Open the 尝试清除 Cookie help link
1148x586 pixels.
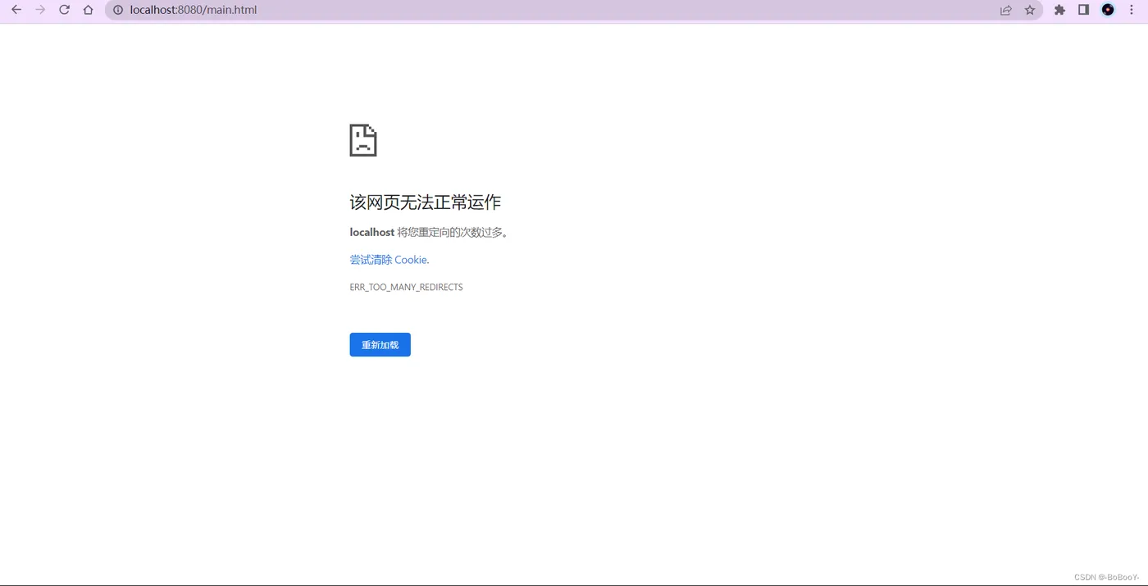pyautogui.click(x=389, y=259)
